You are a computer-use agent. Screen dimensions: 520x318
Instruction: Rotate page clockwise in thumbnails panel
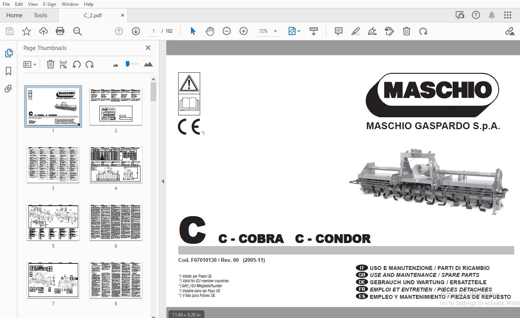[90, 65]
